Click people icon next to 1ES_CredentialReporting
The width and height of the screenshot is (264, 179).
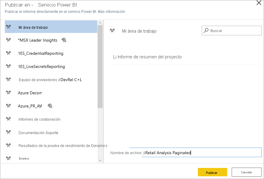8,53
